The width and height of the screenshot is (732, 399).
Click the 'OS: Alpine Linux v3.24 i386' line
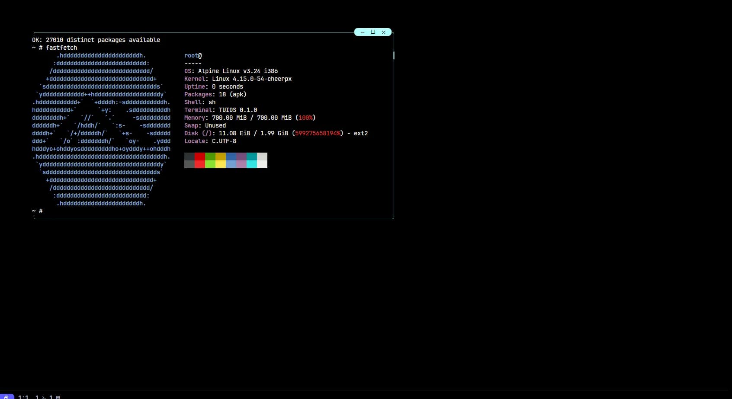coord(231,71)
